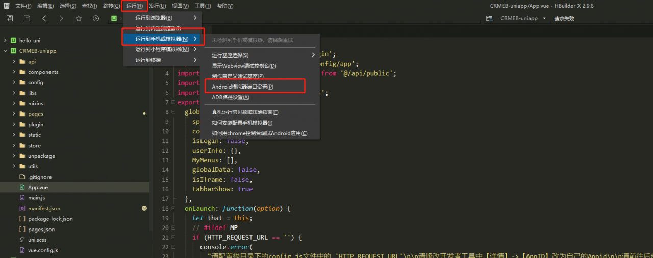Open the 编辑(E) menu
The width and height of the screenshot is (653, 258).
(45, 6)
